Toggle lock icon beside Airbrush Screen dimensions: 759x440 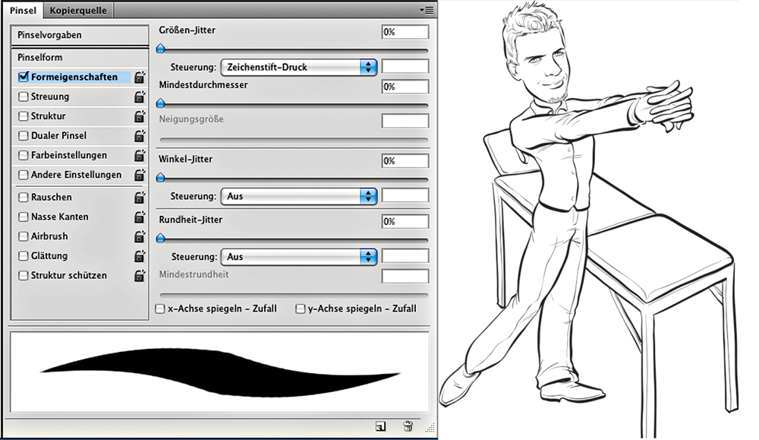pyautogui.click(x=140, y=236)
